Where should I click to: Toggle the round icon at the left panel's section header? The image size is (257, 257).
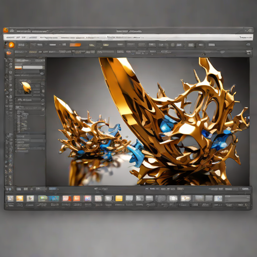(43, 100)
